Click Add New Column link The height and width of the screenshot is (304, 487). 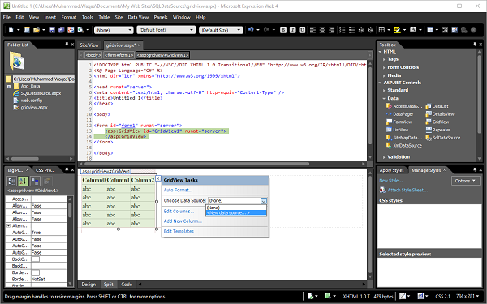click(x=183, y=221)
